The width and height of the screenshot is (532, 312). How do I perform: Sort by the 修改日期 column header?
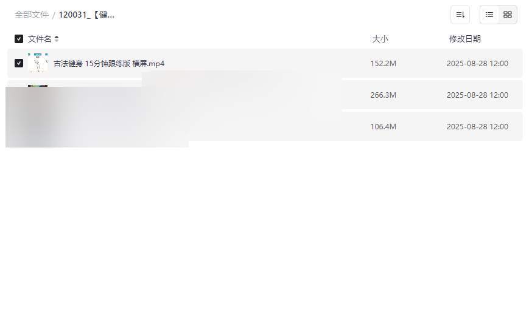(x=465, y=39)
